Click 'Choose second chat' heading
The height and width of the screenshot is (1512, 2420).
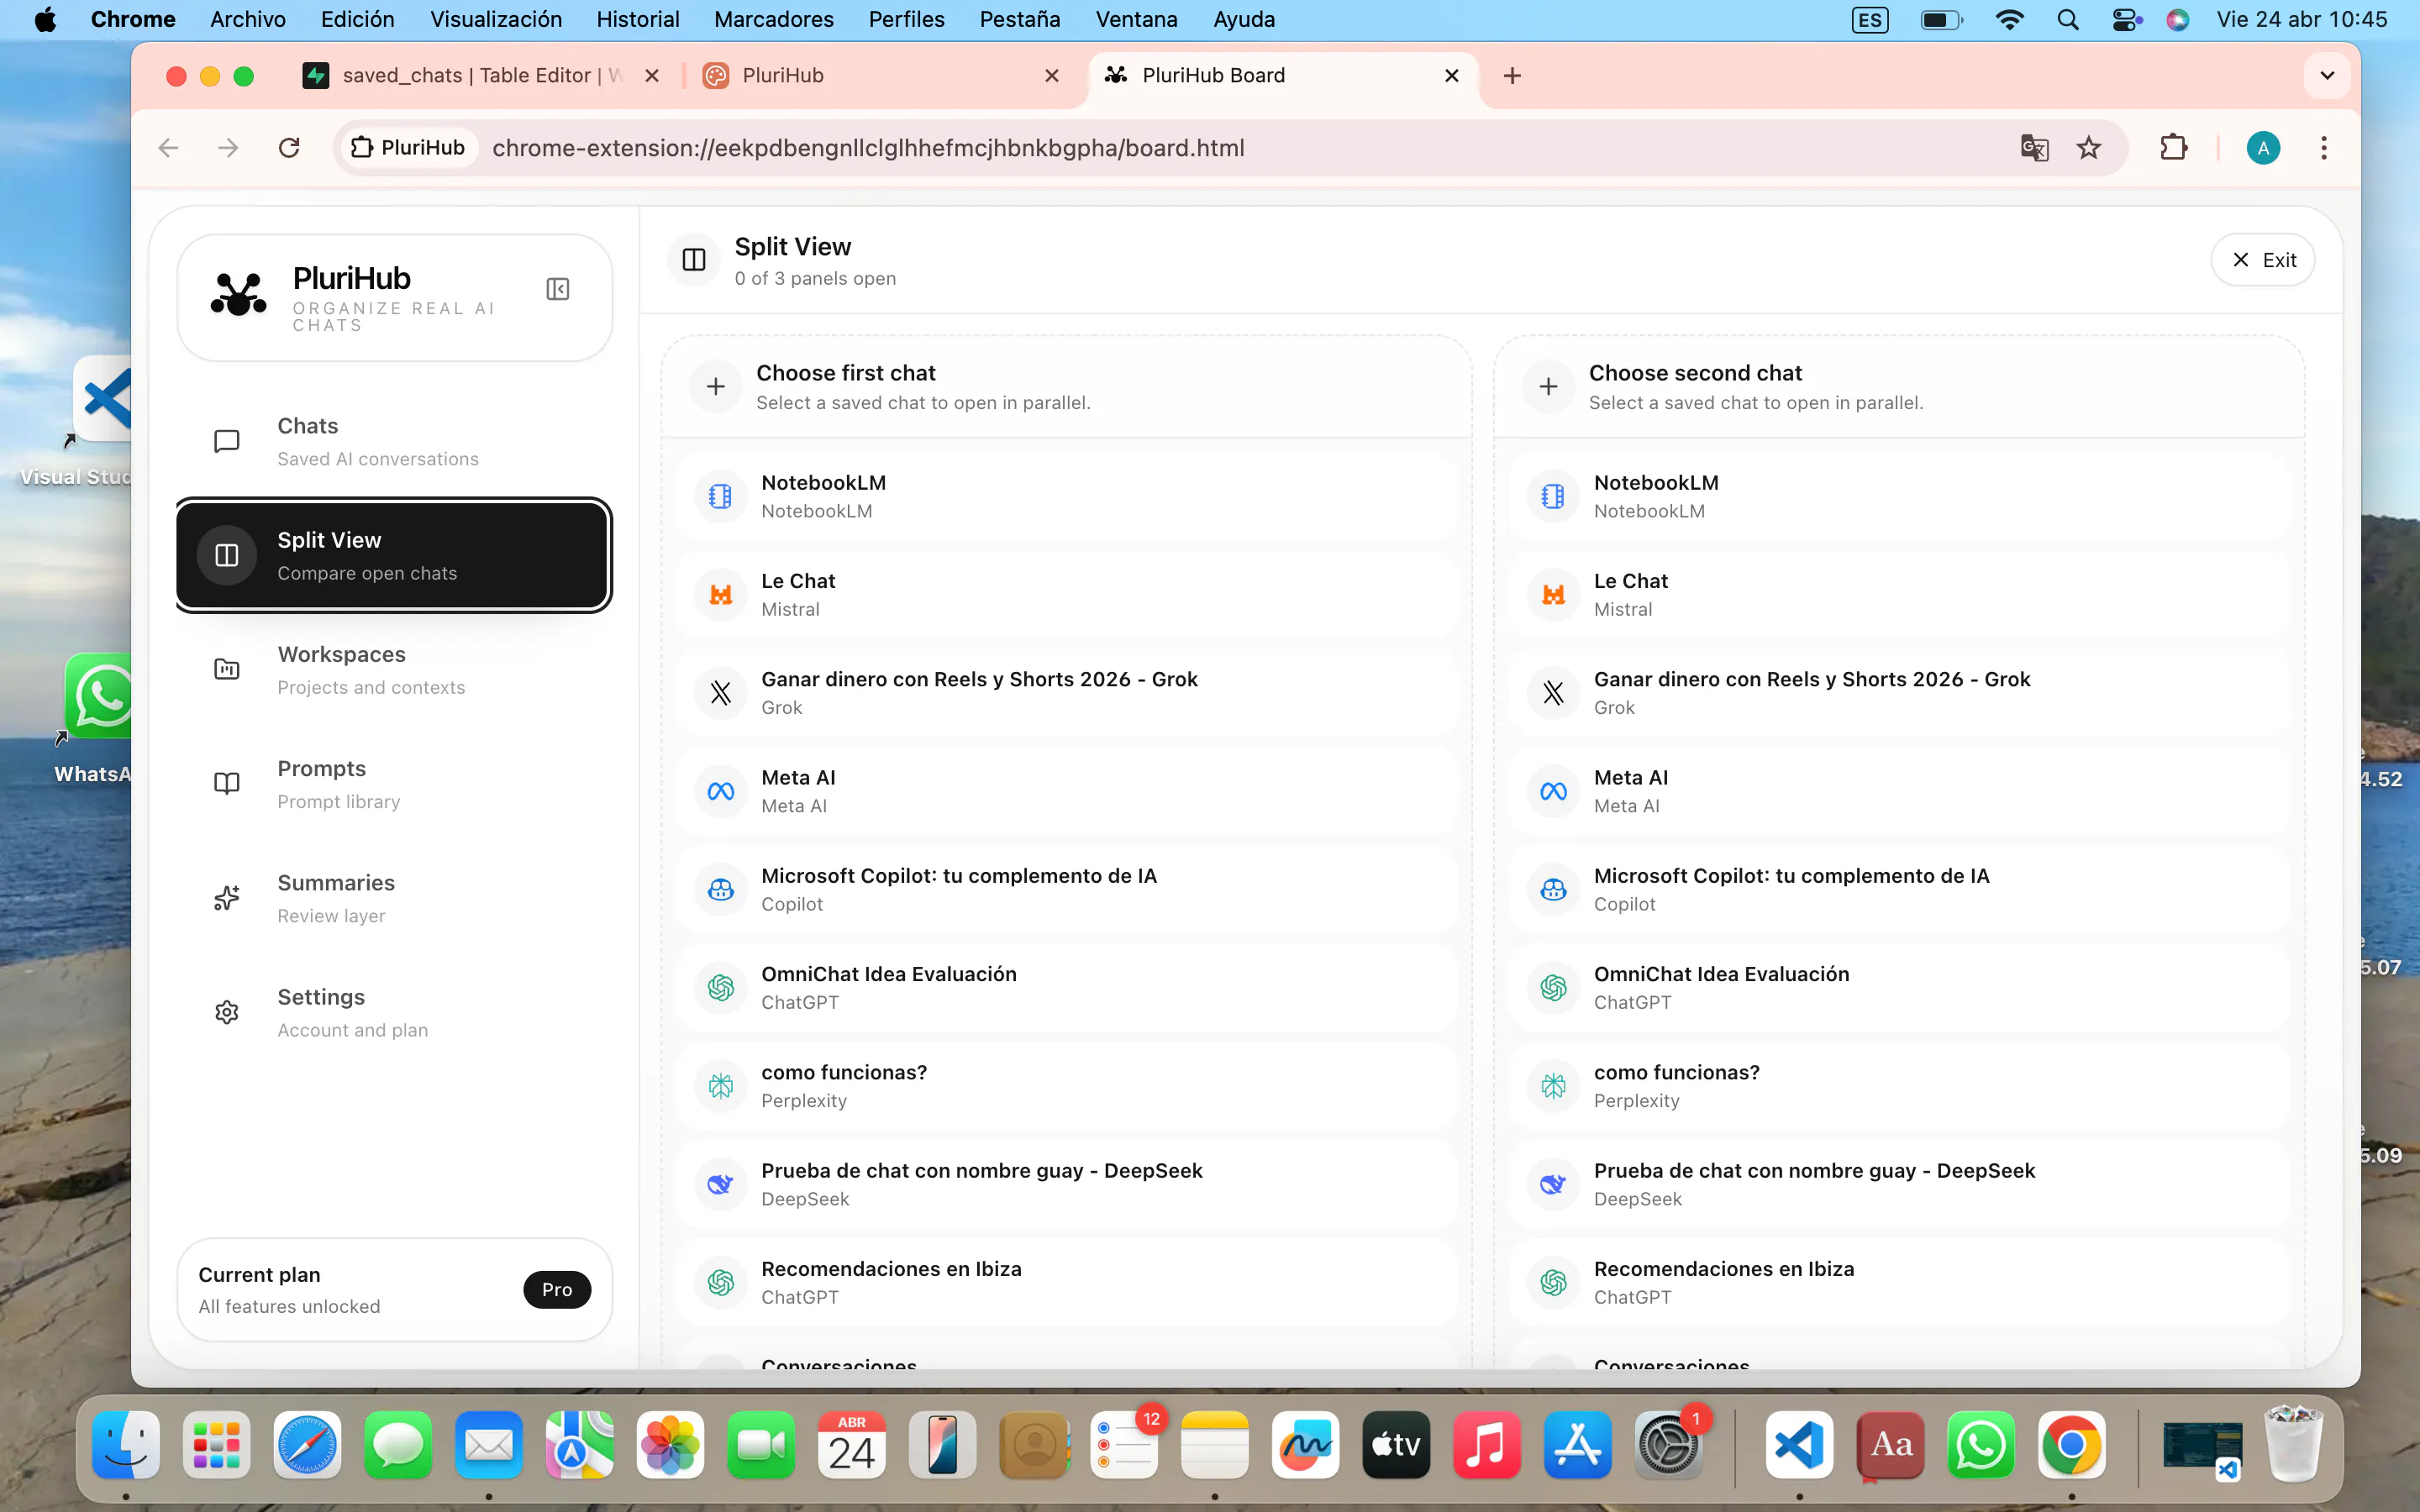pyautogui.click(x=1696, y=373)
